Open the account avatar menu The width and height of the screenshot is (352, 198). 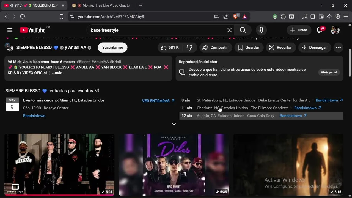click(x=335, y=30)
